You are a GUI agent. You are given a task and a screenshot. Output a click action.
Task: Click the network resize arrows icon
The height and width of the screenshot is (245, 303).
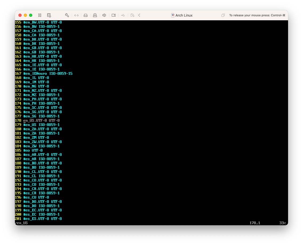pyautogui.click(x=76, y=15)
